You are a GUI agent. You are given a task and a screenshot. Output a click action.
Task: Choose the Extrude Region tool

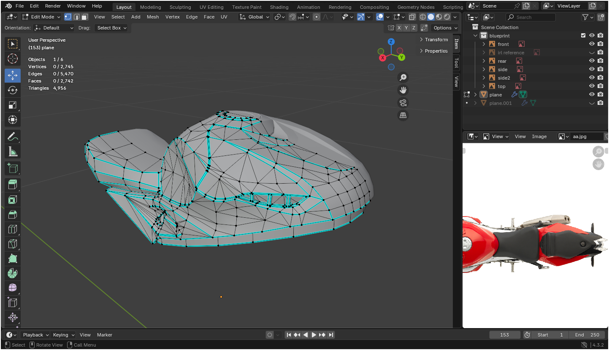(13, 185)
